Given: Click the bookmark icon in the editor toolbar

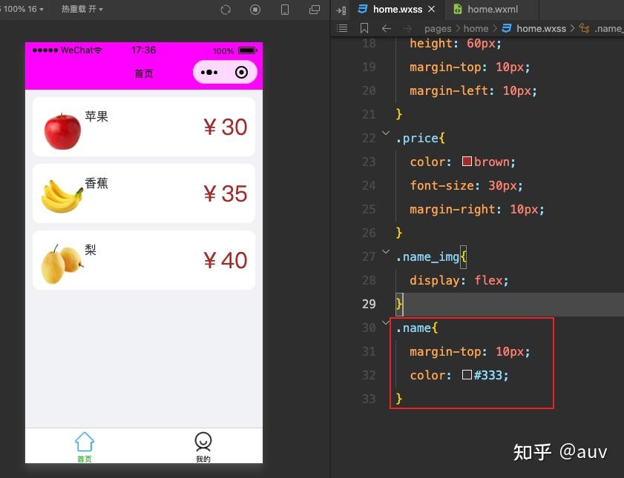Looking at the screenshot, I should point(363,28).
